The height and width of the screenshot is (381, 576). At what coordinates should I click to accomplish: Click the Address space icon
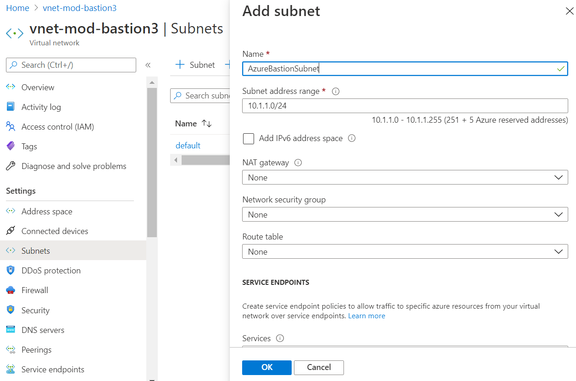point(11,211)
